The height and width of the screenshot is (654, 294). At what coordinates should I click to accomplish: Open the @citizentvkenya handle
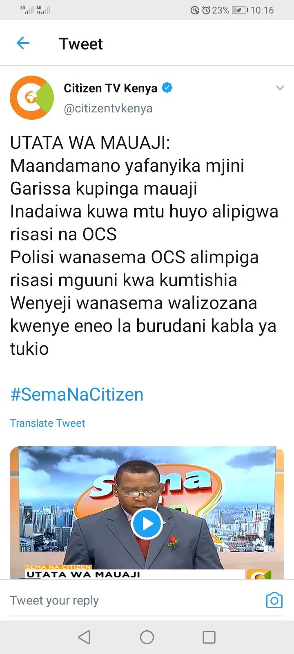tap(108, 108)
